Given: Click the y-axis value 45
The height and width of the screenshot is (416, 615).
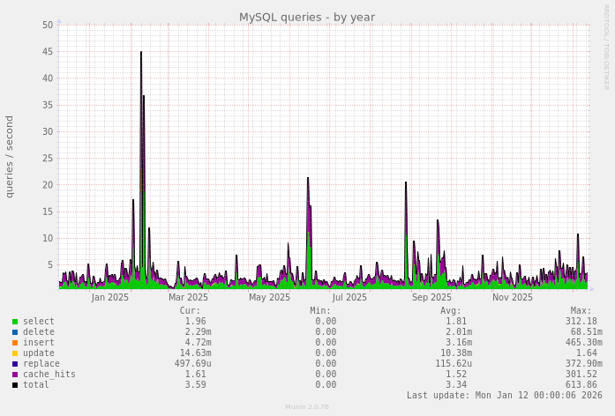Looking at the screenshot, I should click(x=48, y=52).
